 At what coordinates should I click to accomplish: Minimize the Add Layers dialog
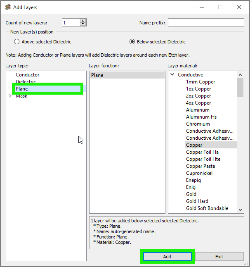pyautogui.click(x=202, y=7)
